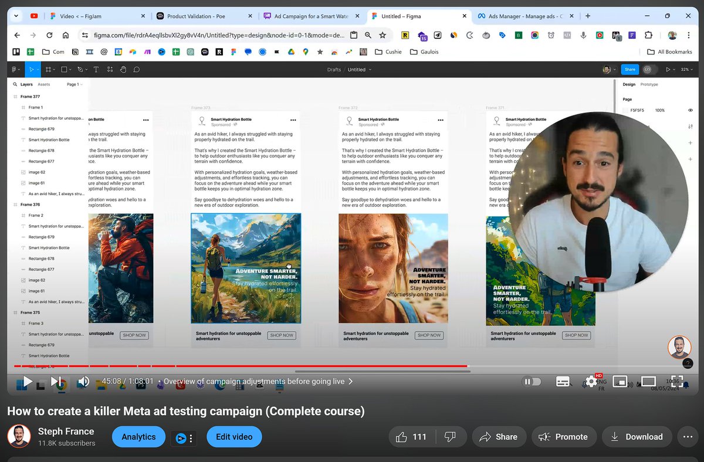704x462 pixels.
Task: Switch to theater mode icon
Action: [648, 382]
